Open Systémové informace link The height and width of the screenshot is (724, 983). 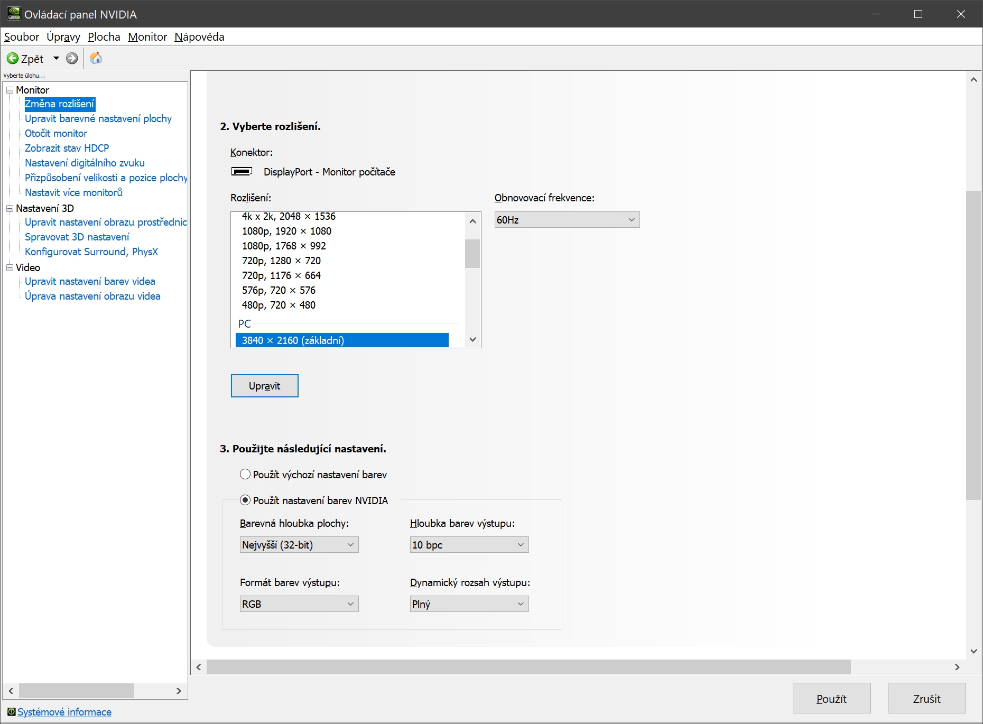coord(64,712)
